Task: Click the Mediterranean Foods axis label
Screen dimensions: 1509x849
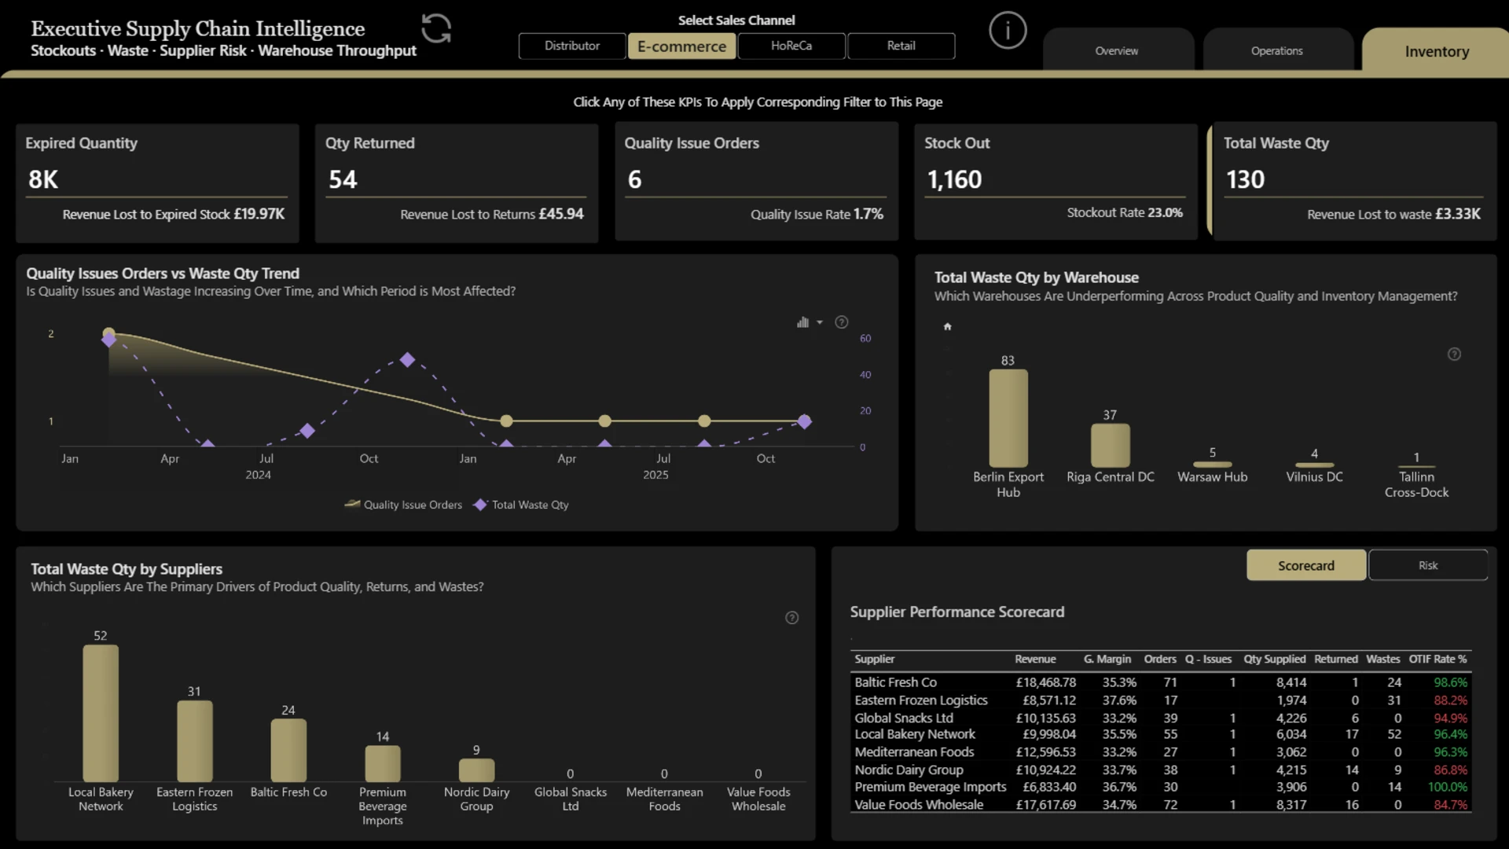Action: pyautogui.click(x=664, y=799)
